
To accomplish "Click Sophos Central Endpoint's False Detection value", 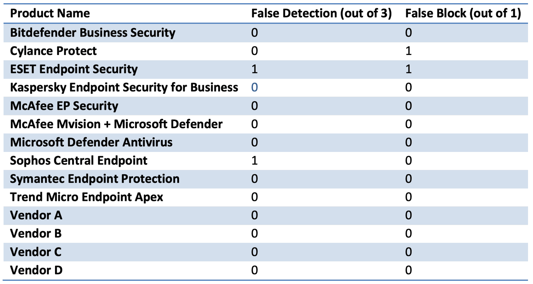I will (254, 160).
